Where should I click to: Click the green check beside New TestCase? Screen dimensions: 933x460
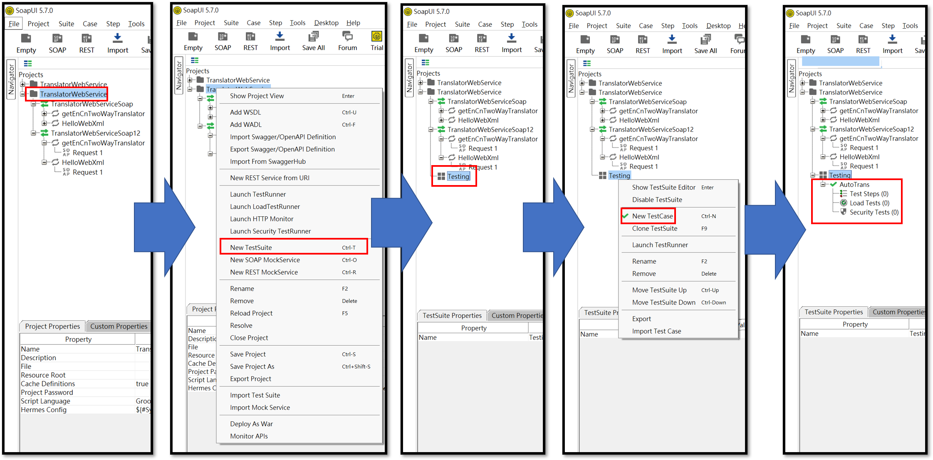click(625, 216)
